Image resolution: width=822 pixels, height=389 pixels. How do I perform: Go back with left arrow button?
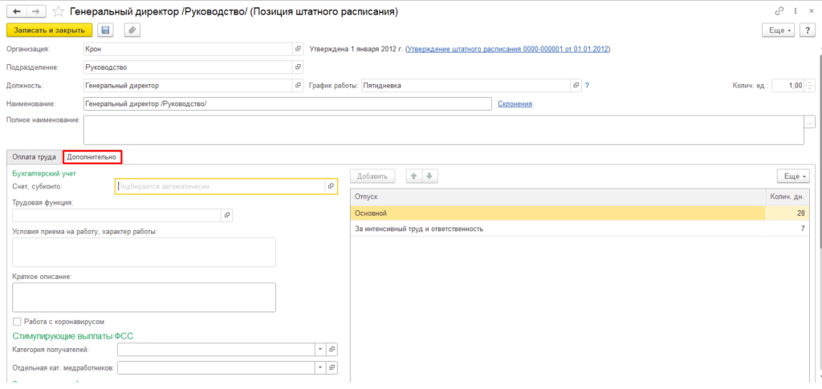click(16, 11)
